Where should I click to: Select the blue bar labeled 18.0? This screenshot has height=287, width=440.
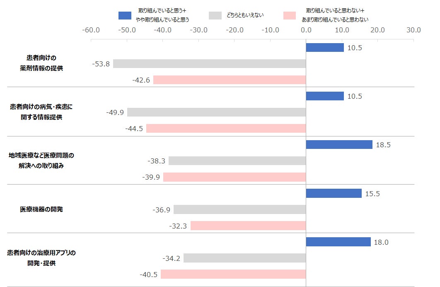[338, 242]
